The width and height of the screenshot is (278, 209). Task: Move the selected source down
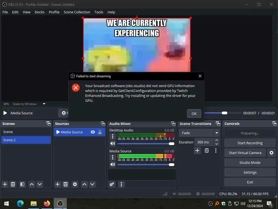pyautogui.click(x=92, y=184)
